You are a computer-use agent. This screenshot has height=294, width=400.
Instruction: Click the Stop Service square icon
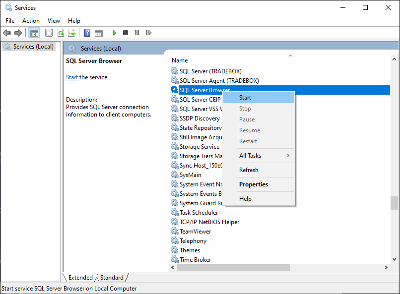tap(126, 33)
